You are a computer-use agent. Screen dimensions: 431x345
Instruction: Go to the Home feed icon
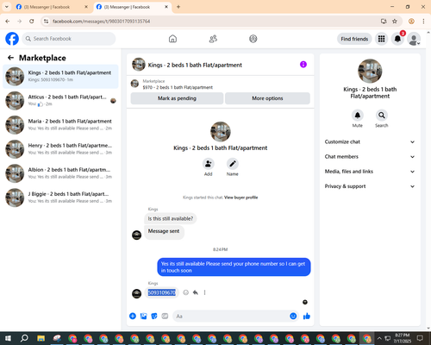click(172, 39)
